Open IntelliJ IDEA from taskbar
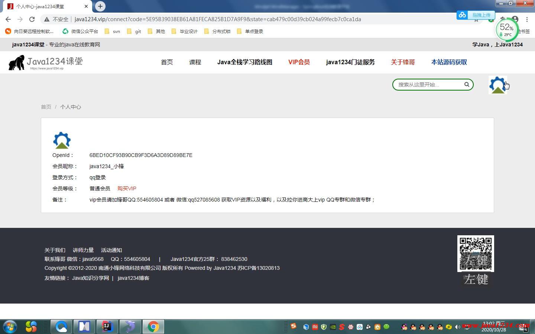 coord(107,327)
